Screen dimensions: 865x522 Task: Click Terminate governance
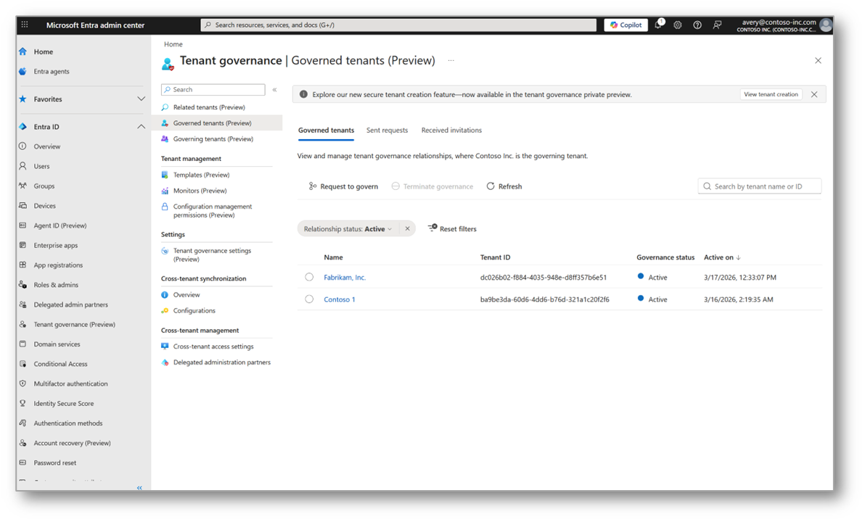click(x=432, y=186)
